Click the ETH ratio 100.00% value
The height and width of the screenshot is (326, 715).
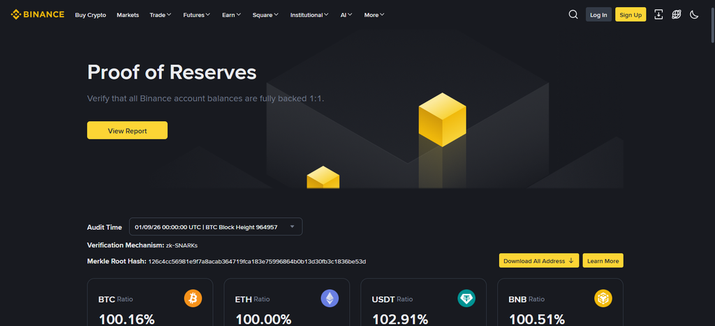pos(263,320)
